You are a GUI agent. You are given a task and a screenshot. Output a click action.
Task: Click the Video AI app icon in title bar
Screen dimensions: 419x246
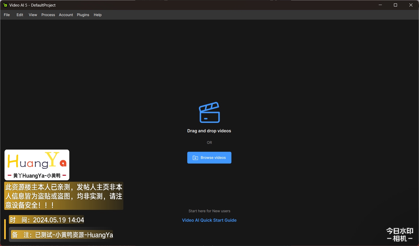click(5, 5)
